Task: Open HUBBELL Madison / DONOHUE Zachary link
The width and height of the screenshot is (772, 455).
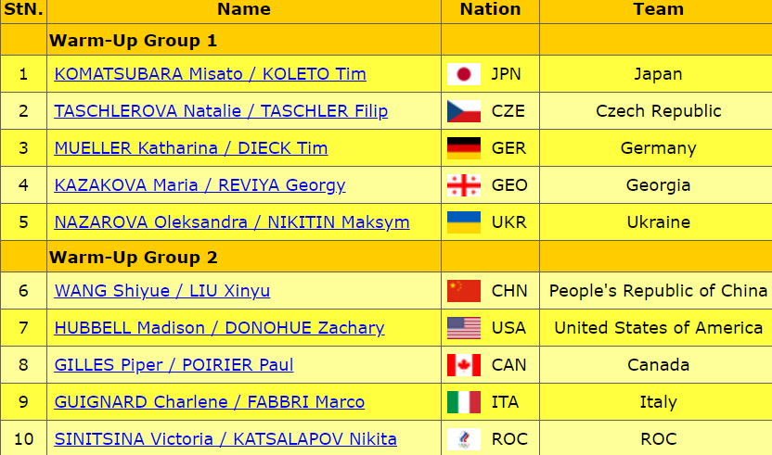Action: (219, 328)
